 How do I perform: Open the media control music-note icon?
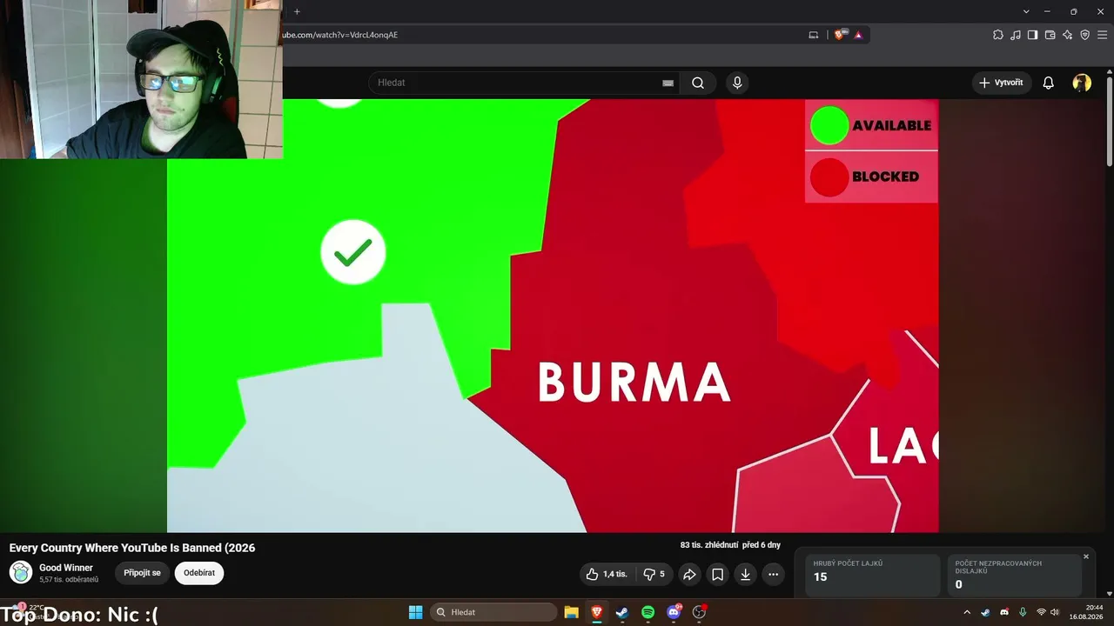(1016, 35)
